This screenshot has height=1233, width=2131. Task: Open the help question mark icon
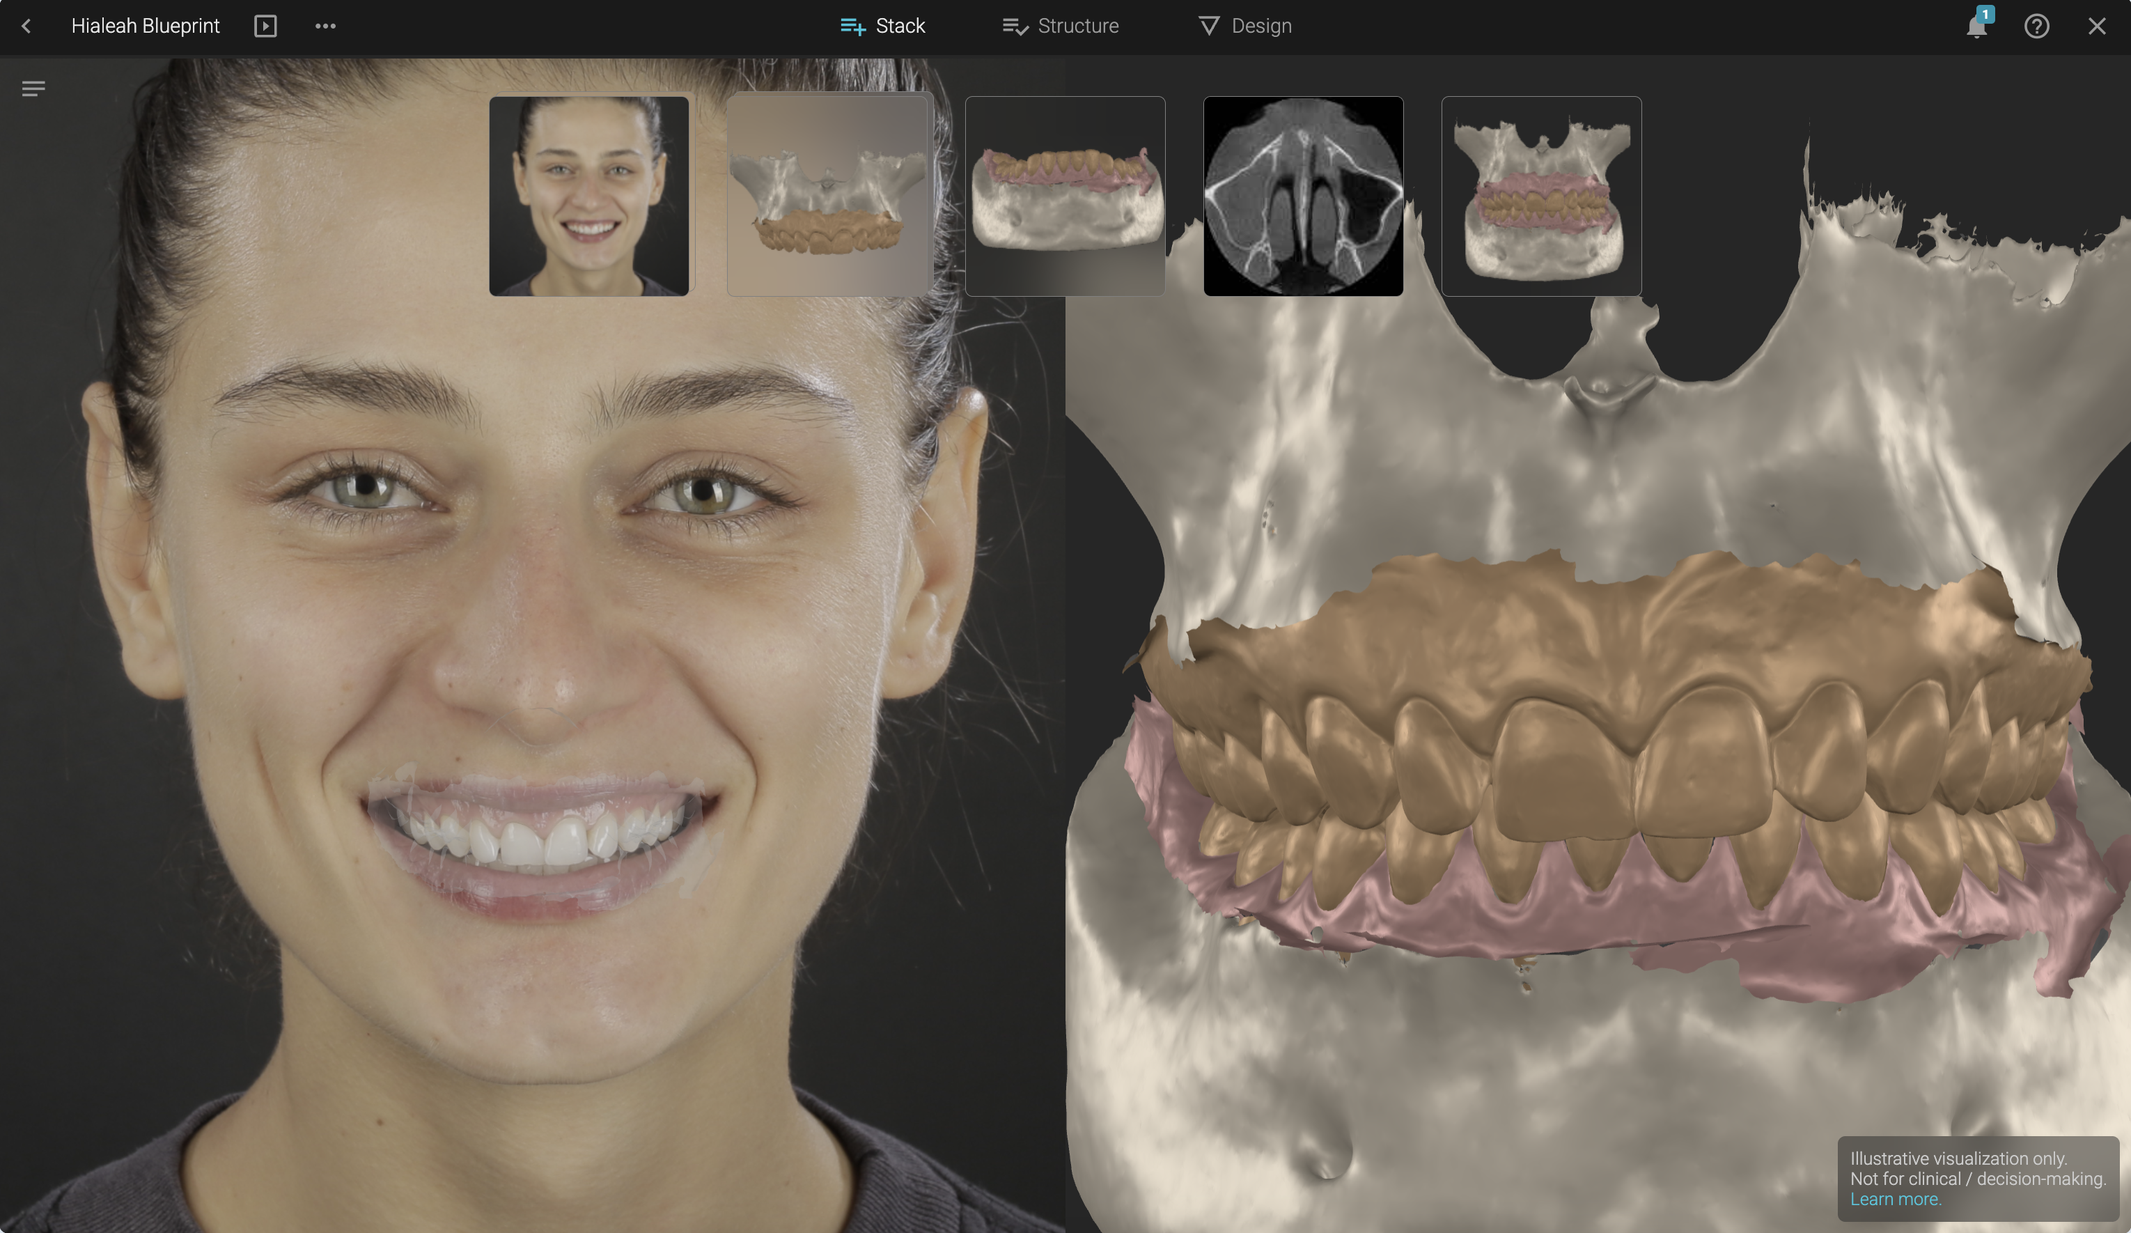2036,26
